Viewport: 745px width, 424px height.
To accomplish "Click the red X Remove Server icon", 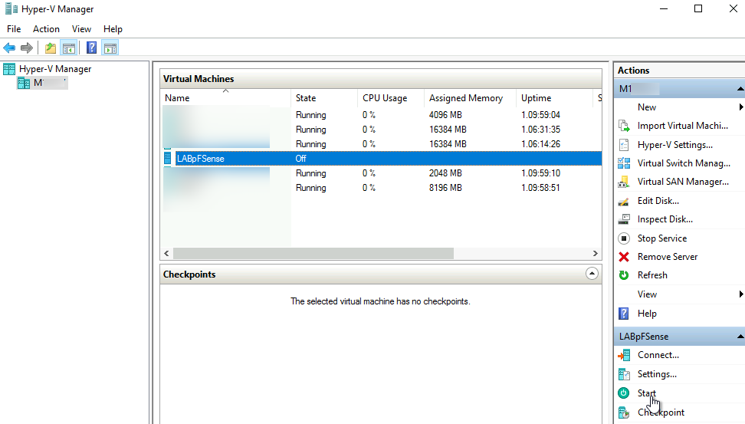I will (624, 257).
